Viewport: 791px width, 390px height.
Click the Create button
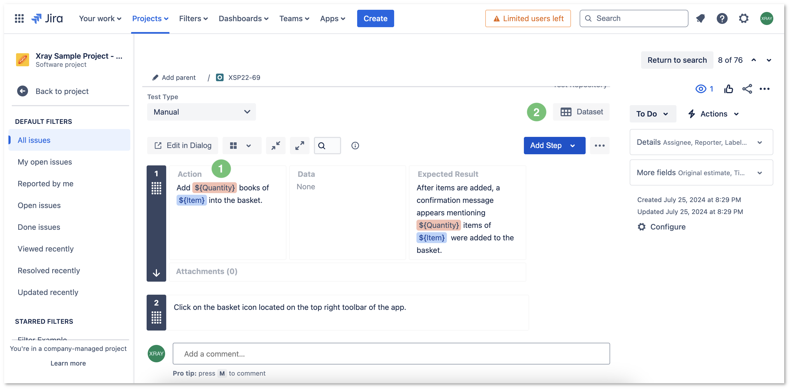point(375,18)
